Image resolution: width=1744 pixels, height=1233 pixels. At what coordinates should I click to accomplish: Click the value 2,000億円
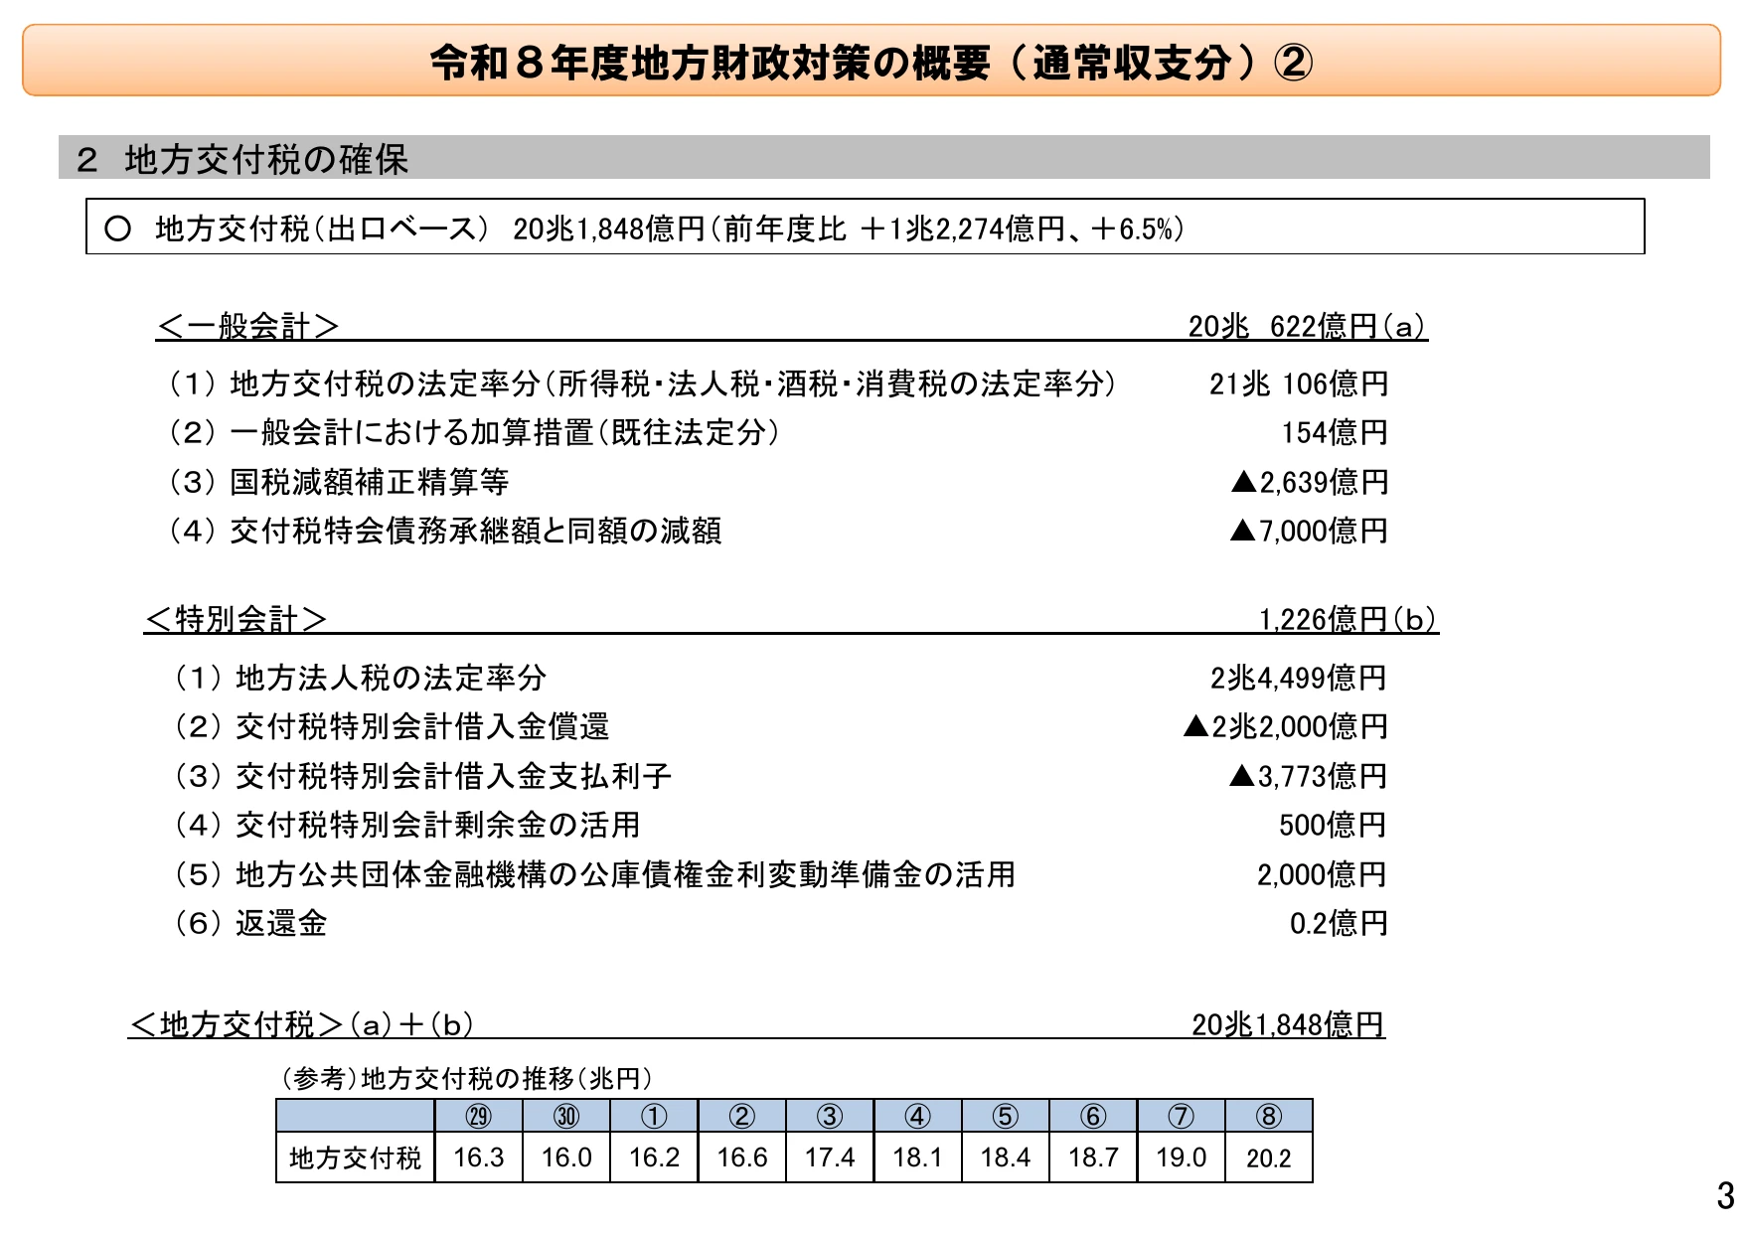pyautogui.click(x=1322, y=874)
